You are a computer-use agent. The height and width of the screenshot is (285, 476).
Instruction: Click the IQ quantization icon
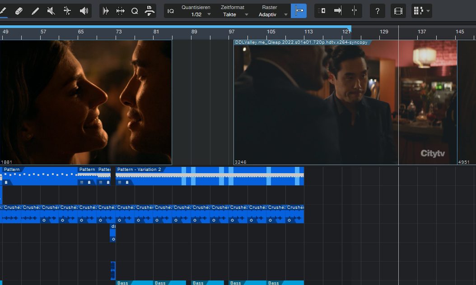point(171,10)
